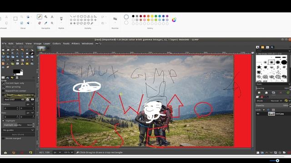Image resolution: width=291 pixels, height=163 pixels.
Task: Click the refresh brushes green icon
Action: point(288,93)
